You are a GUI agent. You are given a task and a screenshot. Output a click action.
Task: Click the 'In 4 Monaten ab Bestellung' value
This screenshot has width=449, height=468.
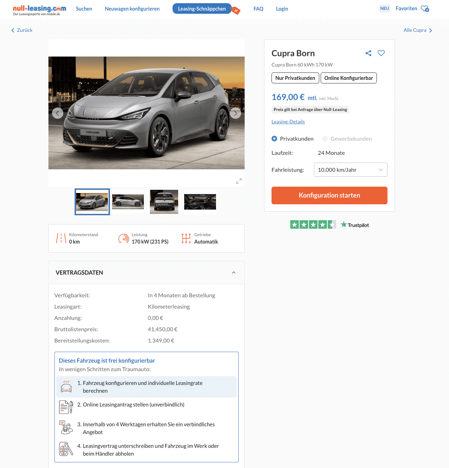pos(181,296)
